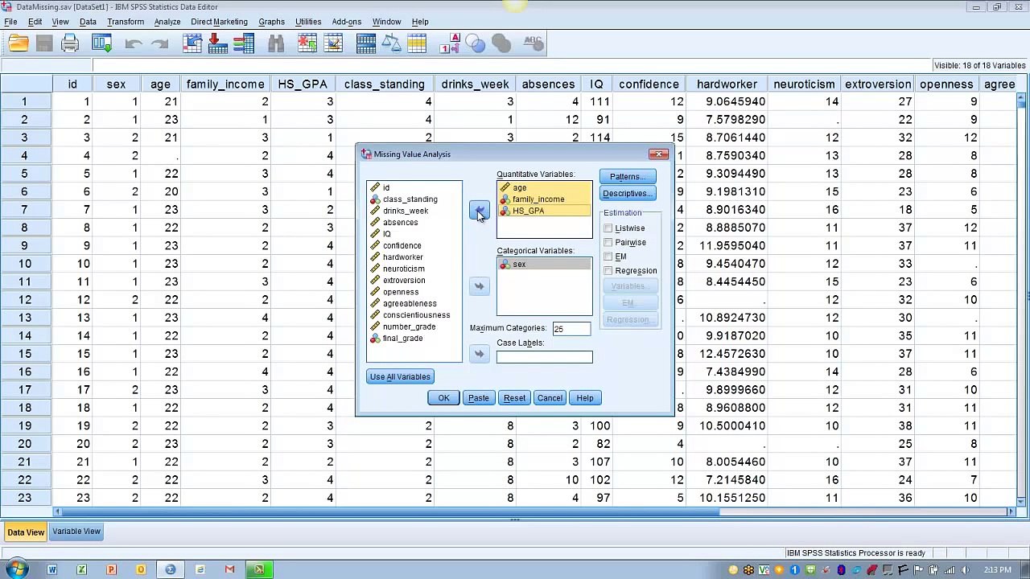Image resolution: width=1030 pixels, height=579 pixels.
Task: Cancel the Missing Value Analysis dialog
Action: click(550, 398)
